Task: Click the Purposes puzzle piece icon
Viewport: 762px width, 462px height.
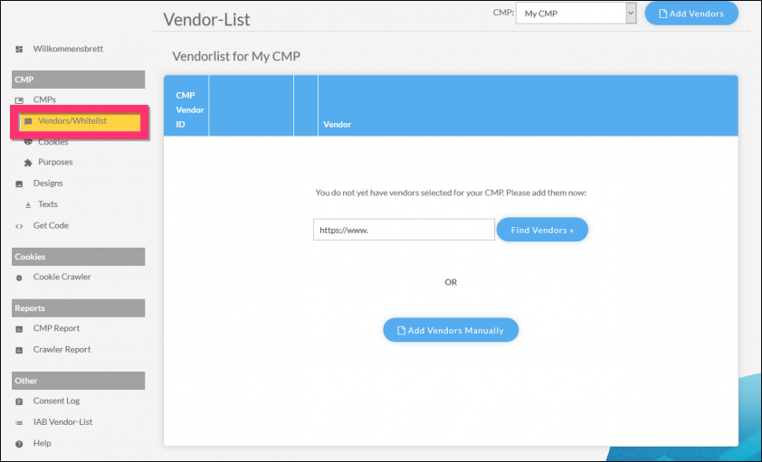Action: point(28,163)
